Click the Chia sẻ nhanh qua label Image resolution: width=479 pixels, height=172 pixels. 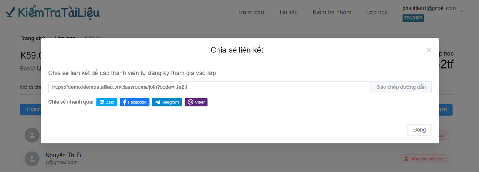pyautogui.click(x=70, y=102)
